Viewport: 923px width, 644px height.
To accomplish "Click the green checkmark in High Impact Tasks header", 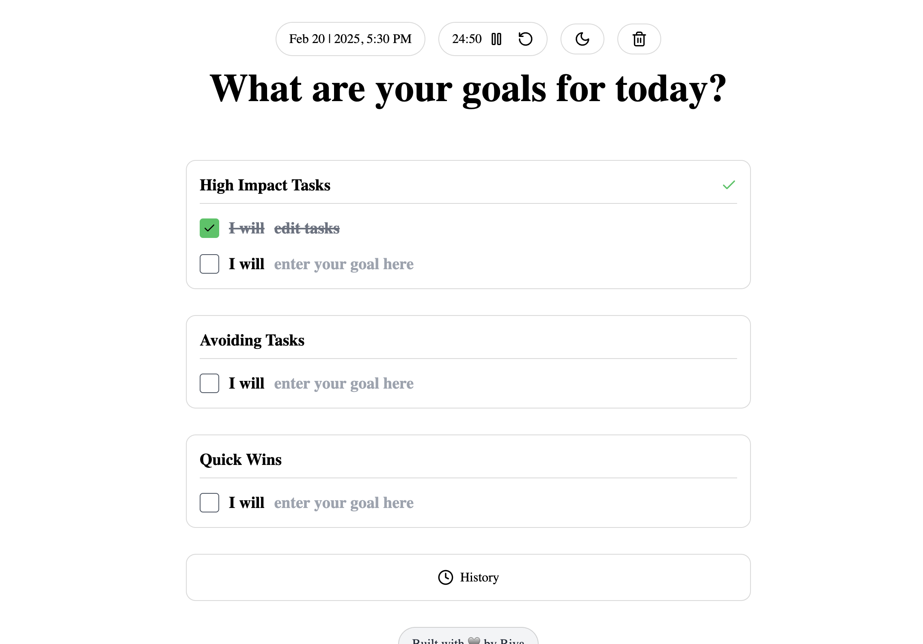I will click(729, 185).
